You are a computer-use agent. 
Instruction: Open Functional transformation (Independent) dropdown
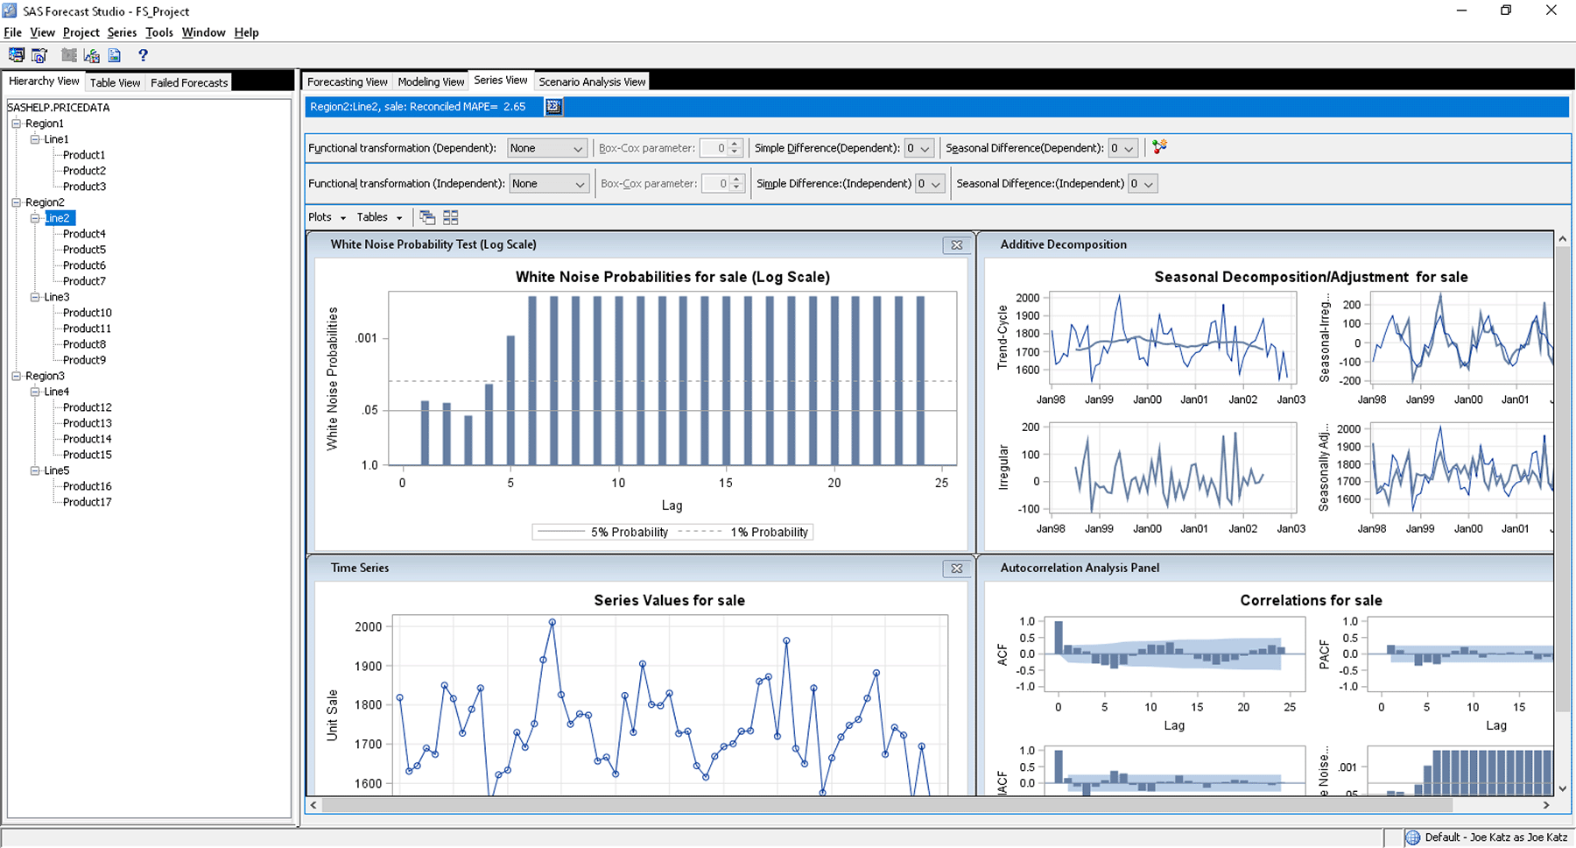549,183
